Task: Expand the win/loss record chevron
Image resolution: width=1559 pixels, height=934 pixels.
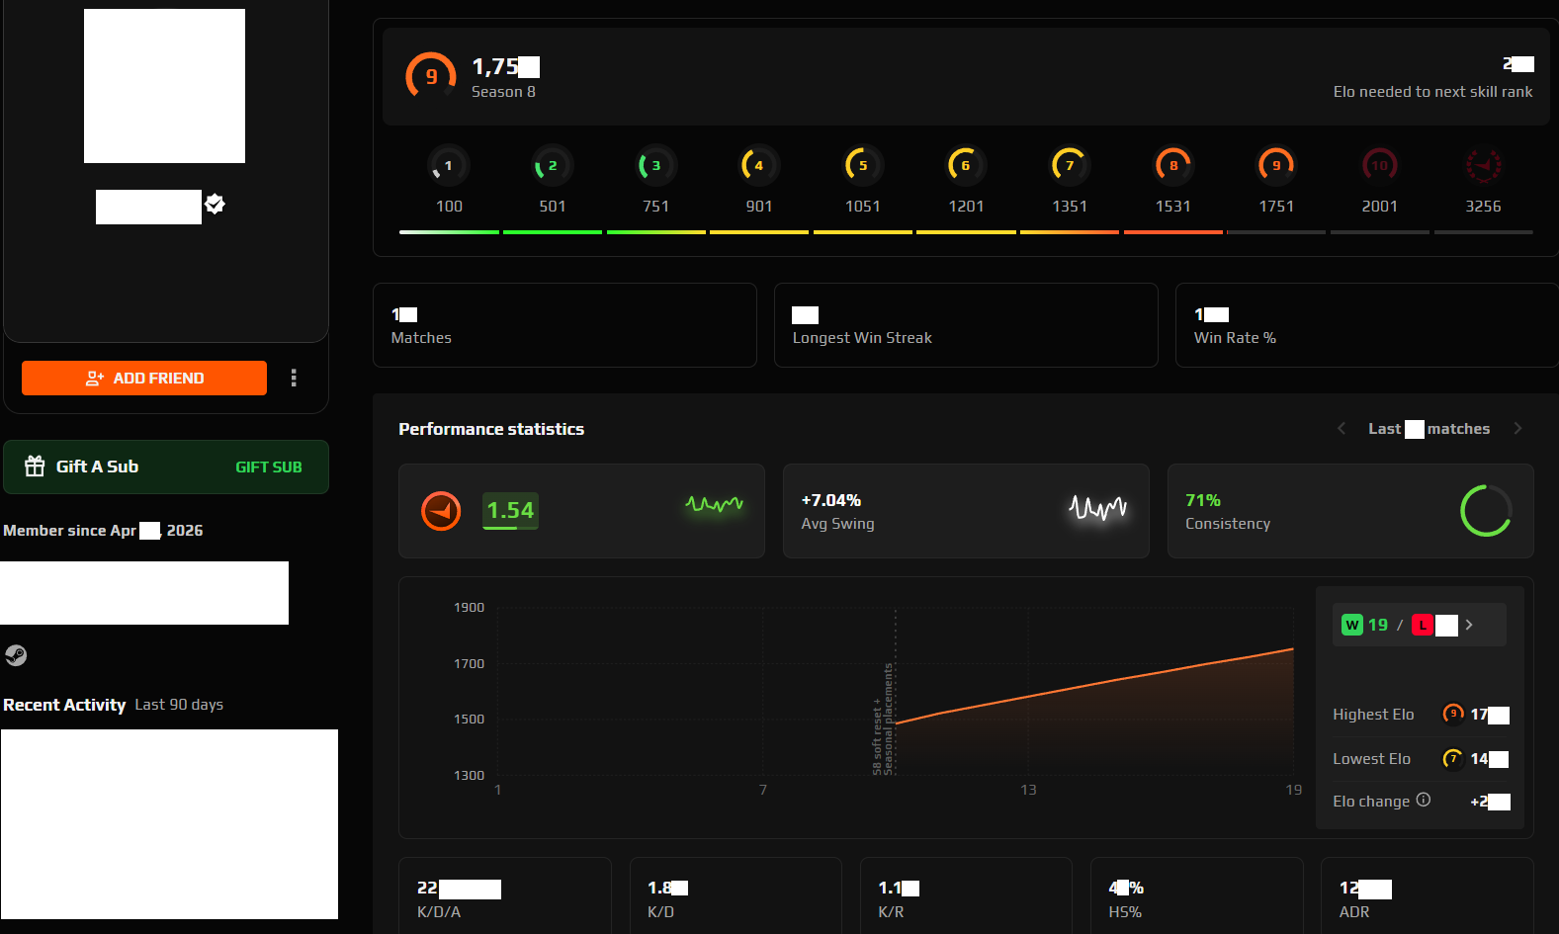Action: coord(1469,625)
